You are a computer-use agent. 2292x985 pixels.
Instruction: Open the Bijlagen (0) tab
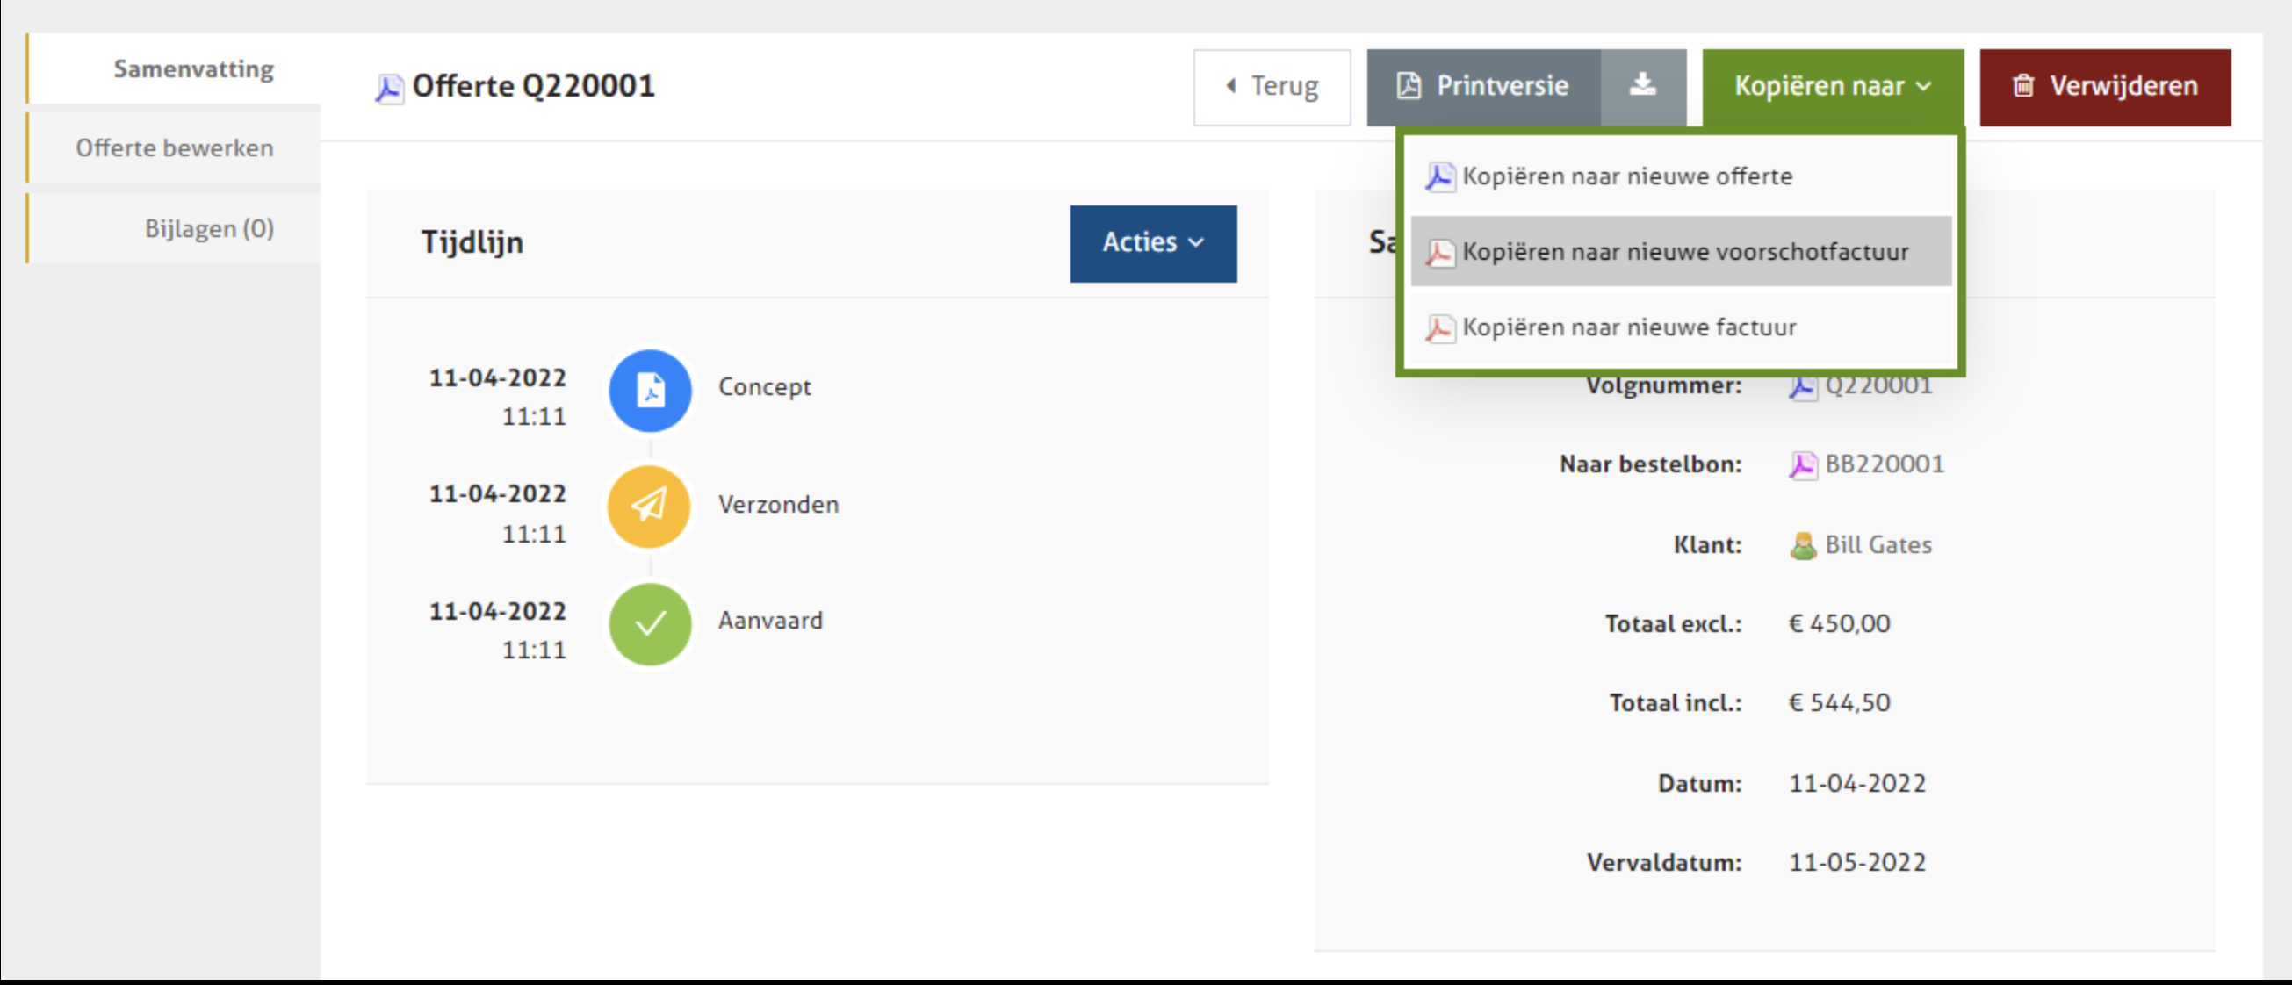[x=208, y=228]
